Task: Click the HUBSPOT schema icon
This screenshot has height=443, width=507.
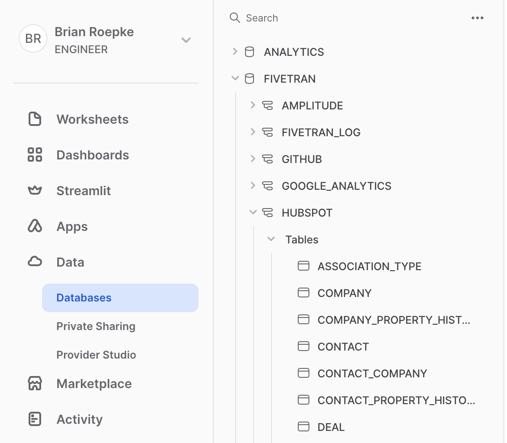Action: click(x=267, y=213)
